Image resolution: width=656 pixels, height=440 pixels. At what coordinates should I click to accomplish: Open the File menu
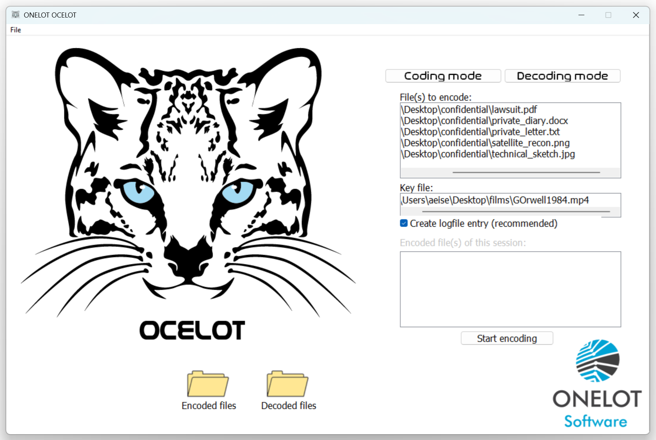[16, 30]
